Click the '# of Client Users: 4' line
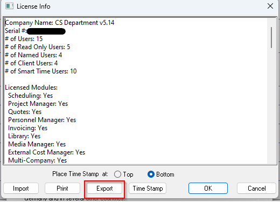Viewport: 280px width, 202px height. [x=31, y=63]
